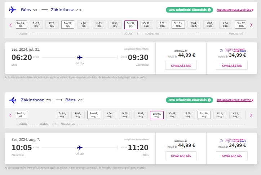Select outbound date Szo 03, aug.
The image size is (261, 175).
(178, 24)
